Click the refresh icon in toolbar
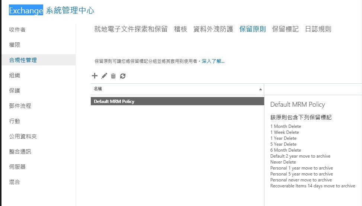 (x=123, y=76)
